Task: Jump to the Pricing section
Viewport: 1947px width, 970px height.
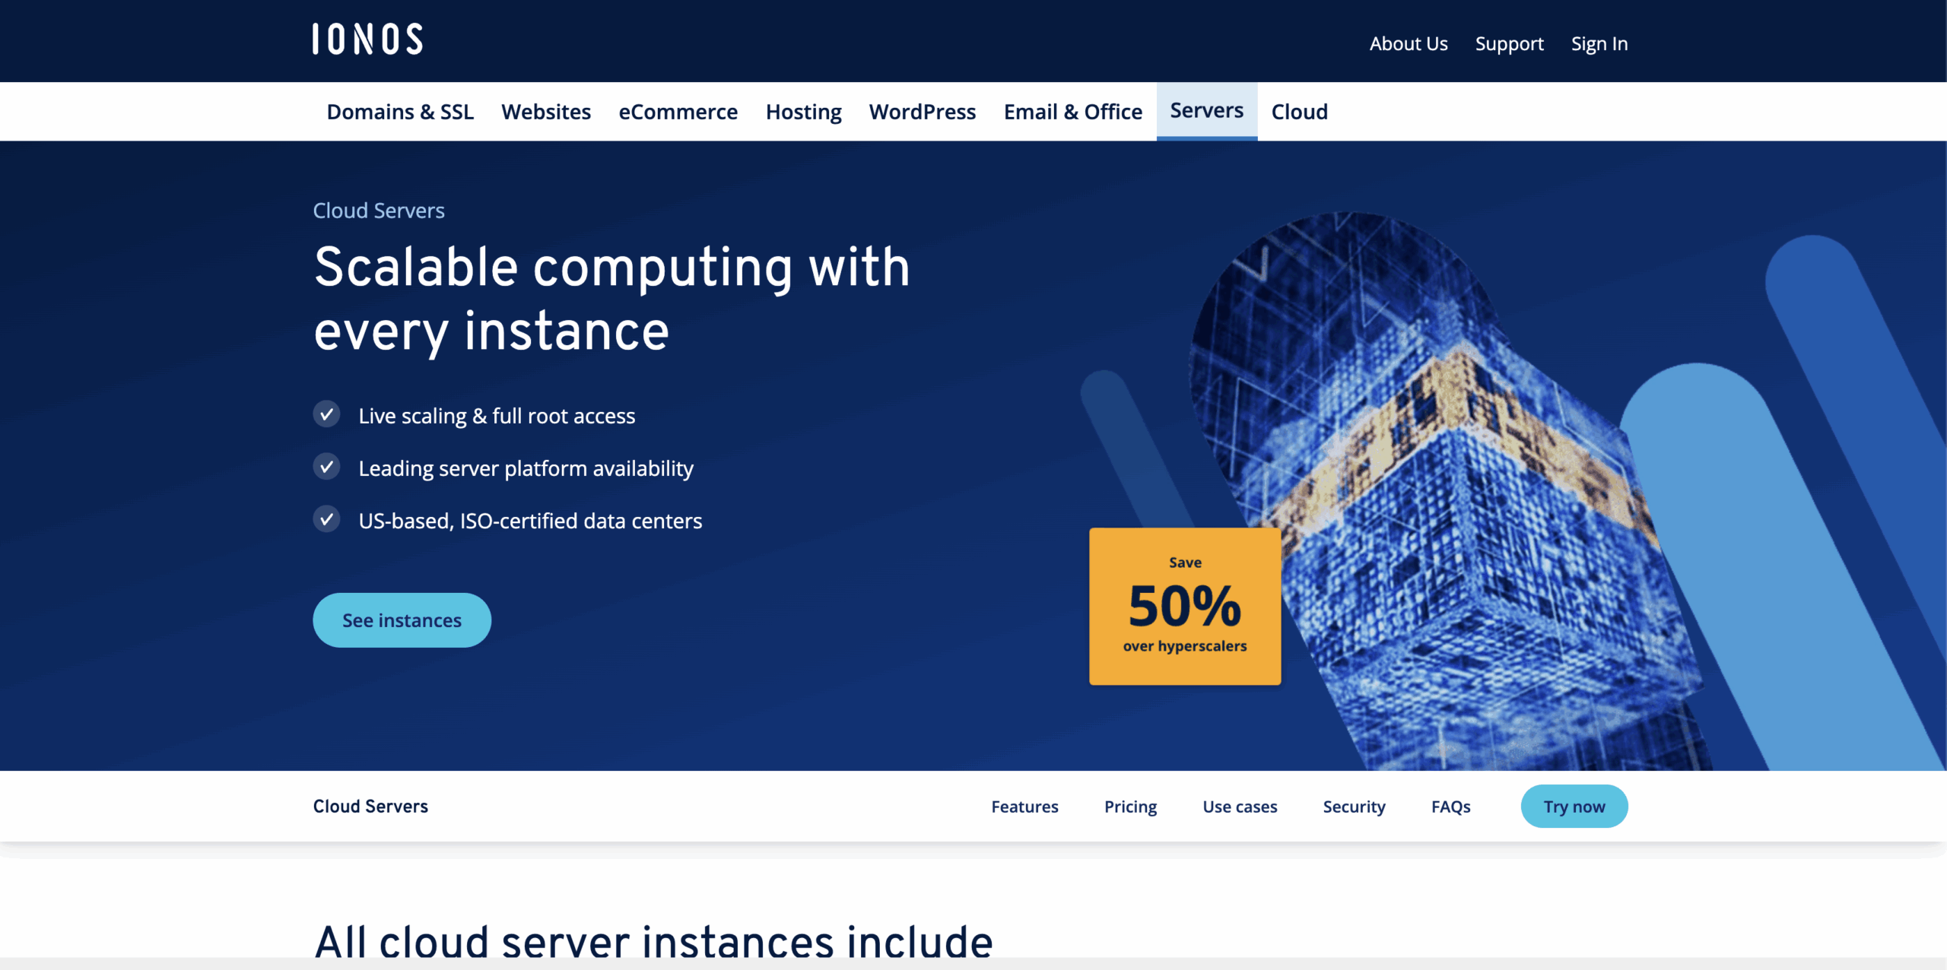Action: click(1130, 807)
